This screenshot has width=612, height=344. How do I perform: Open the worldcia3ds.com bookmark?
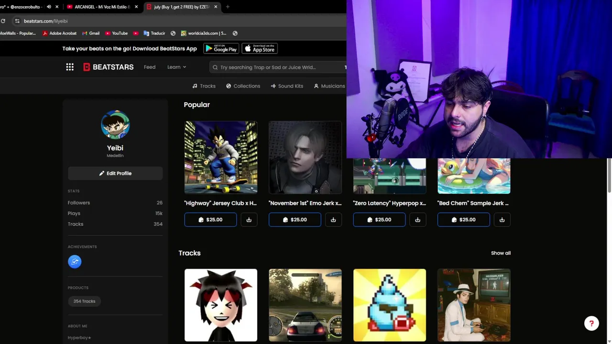(x=204, y=33)
